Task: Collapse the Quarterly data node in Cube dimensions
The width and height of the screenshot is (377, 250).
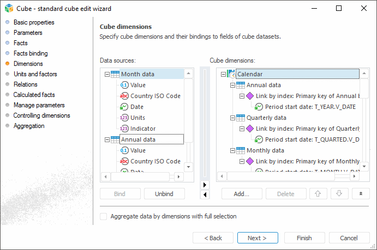Action: [232, 118]
